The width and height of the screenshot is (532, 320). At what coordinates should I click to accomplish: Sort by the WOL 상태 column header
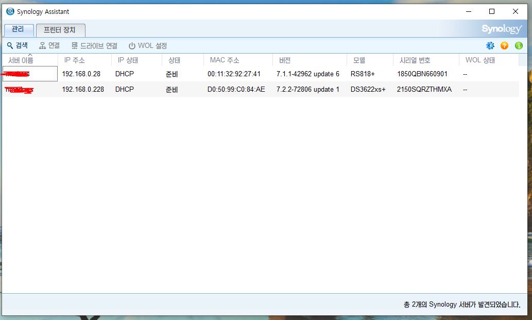pyautogui.click(x=489, y=60)
